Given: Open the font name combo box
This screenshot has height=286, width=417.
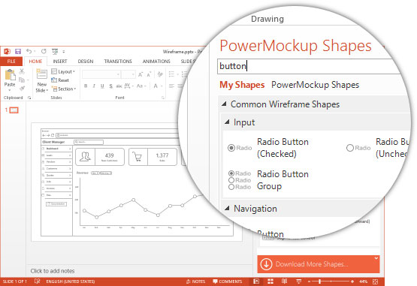Looking at the screenshot, I should pos(101,74).
